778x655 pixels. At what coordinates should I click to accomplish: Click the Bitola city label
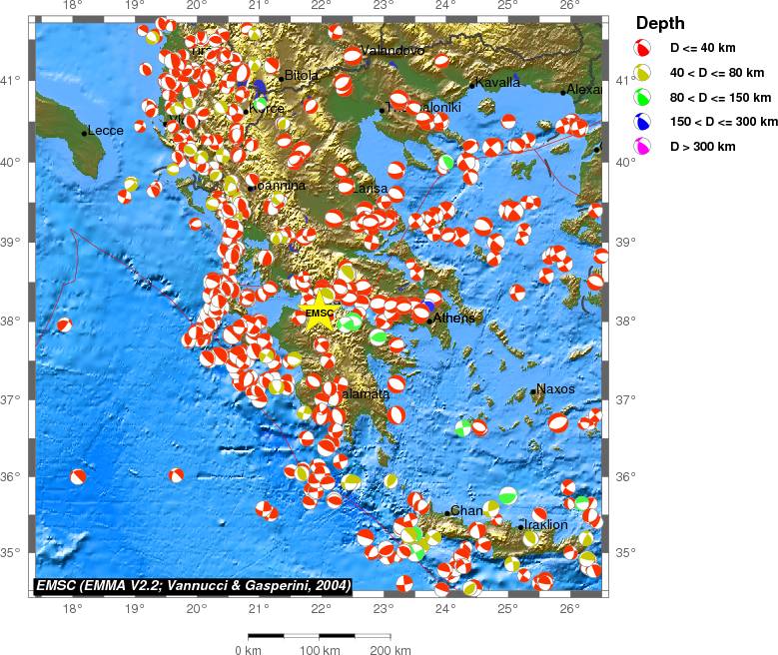coord(302,76)
